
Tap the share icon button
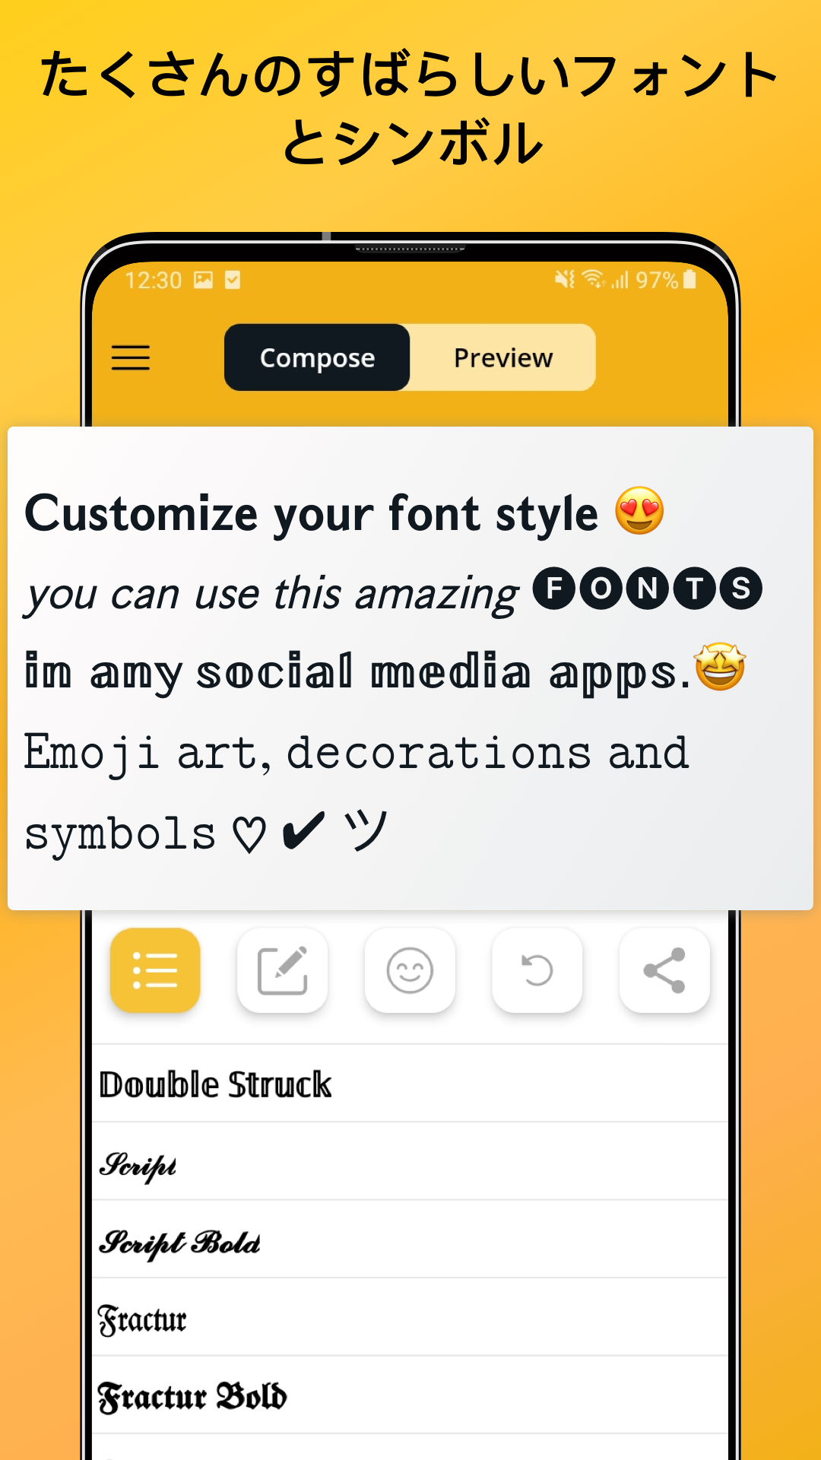[664, 970]
